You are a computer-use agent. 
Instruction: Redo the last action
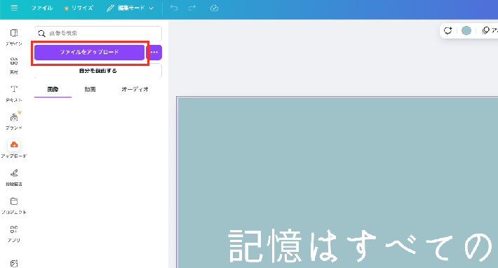tap(191, 8)
